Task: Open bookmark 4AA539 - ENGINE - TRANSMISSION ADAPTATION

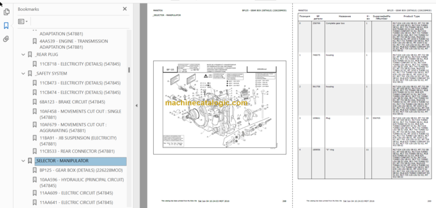Action: pyautogui.click(x=73, y=44)
